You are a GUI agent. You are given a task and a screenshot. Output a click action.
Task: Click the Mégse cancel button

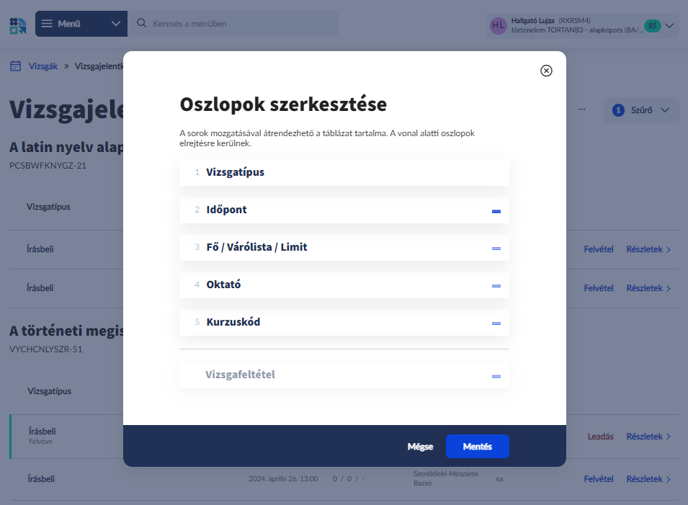(420, 447)
